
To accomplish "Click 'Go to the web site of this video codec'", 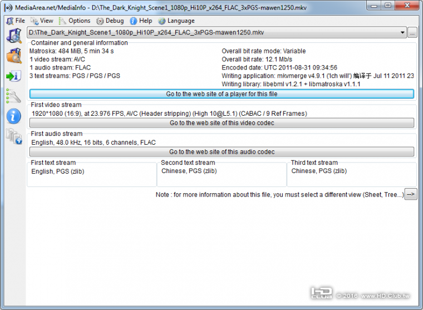I will (x=222, y=123).
